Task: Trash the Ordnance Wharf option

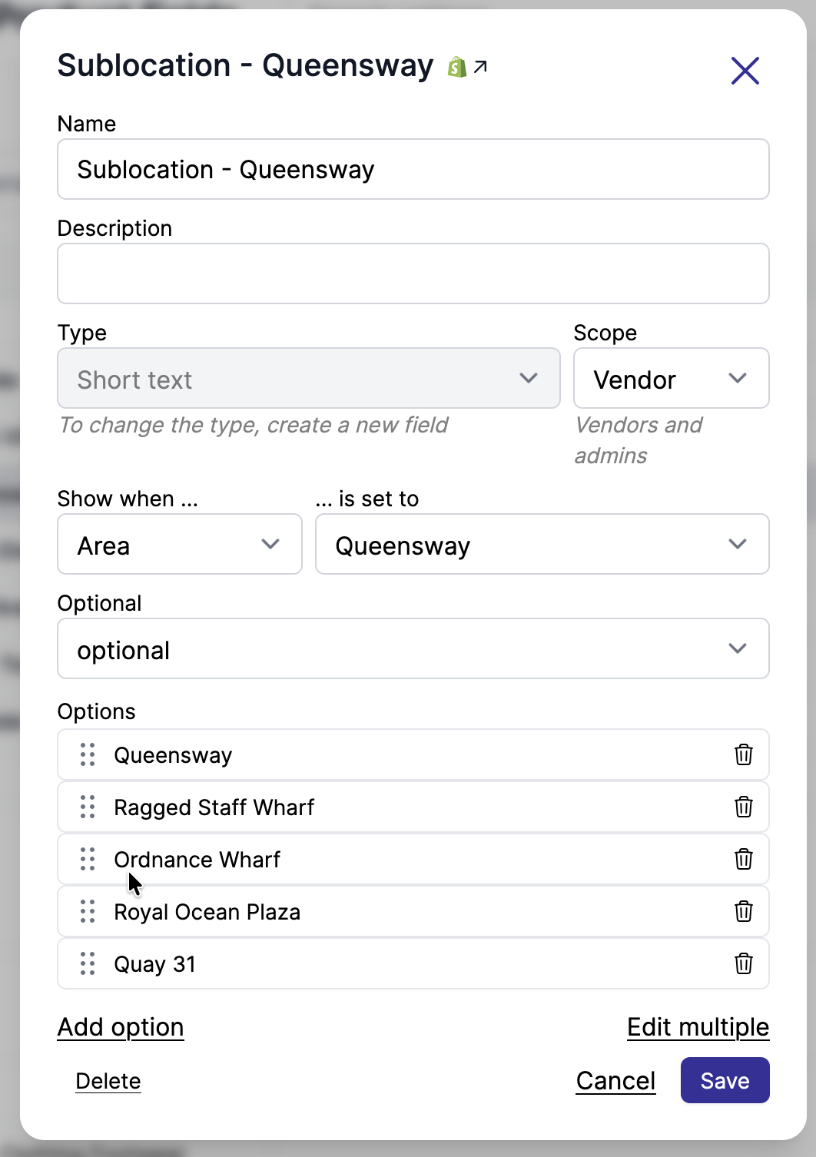Action: click(x=743, y=860)
